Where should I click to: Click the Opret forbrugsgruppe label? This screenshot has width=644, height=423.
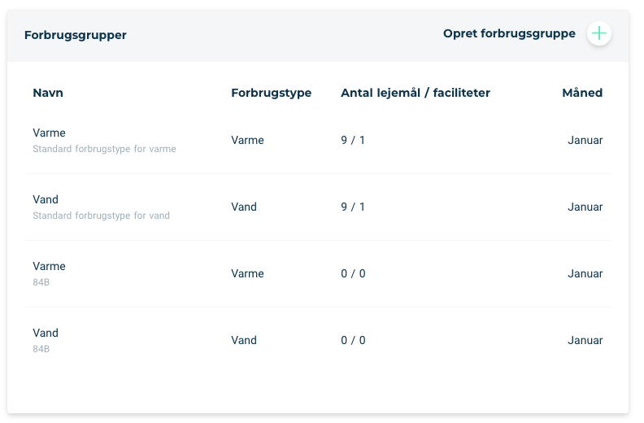509,33
